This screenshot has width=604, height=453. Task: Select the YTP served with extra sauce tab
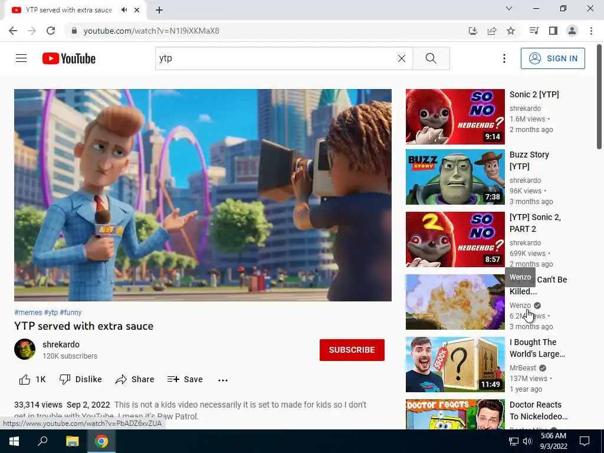tap(69, 10)
